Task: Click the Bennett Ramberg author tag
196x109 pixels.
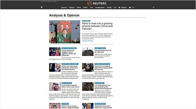Action: point(100,48)
